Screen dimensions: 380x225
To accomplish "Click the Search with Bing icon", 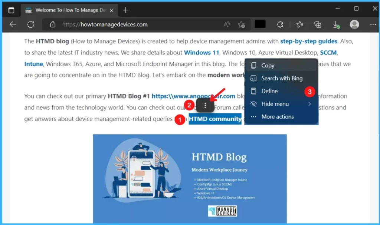I will click(x=253, y=78).
